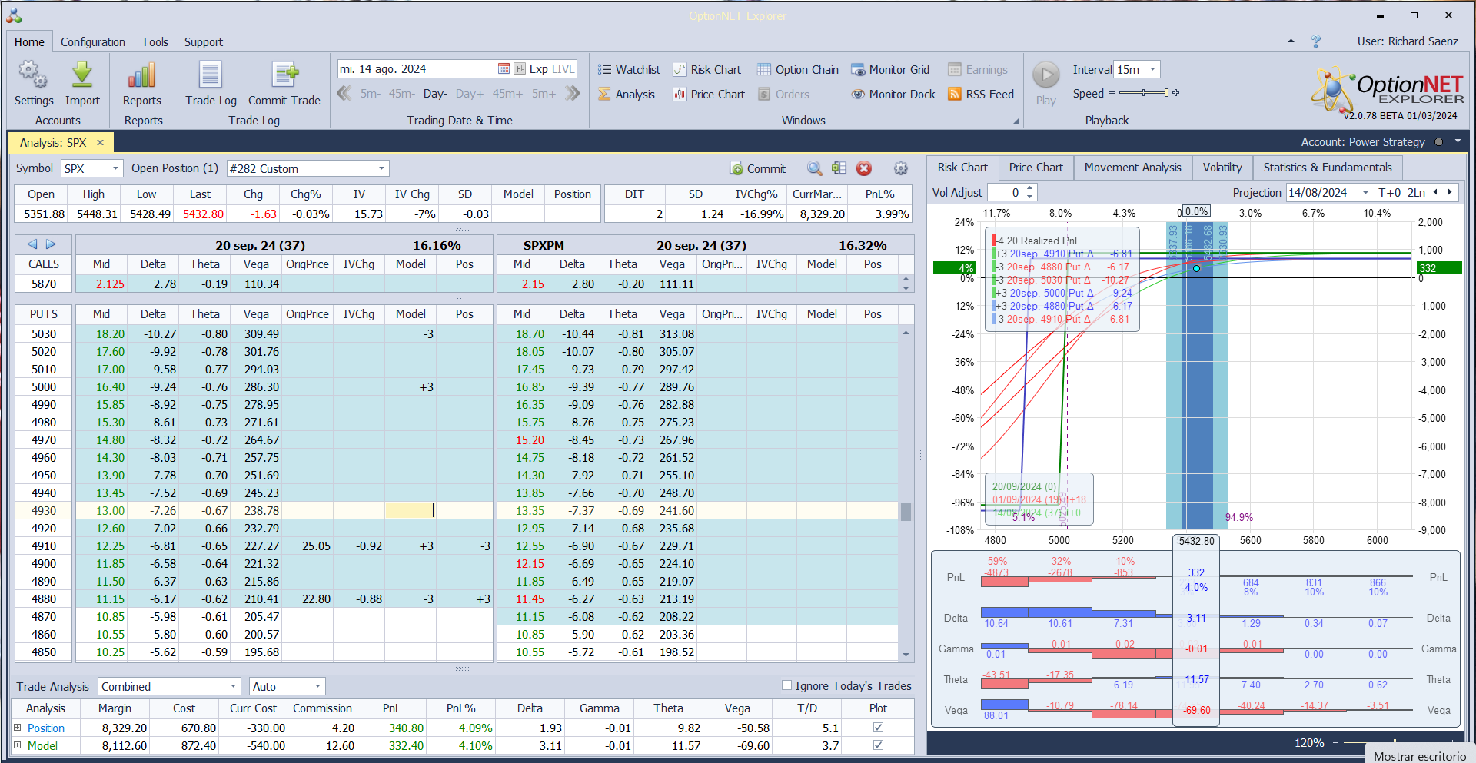Toggle LIVE mode in date field
Screen dimensions: 1476x763
(x=563, y=68)
